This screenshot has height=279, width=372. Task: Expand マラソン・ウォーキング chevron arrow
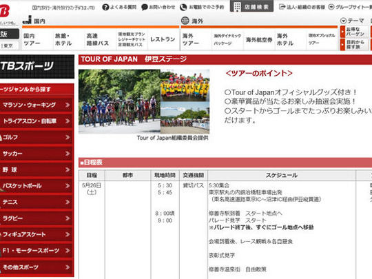click(x=68, y=105)
